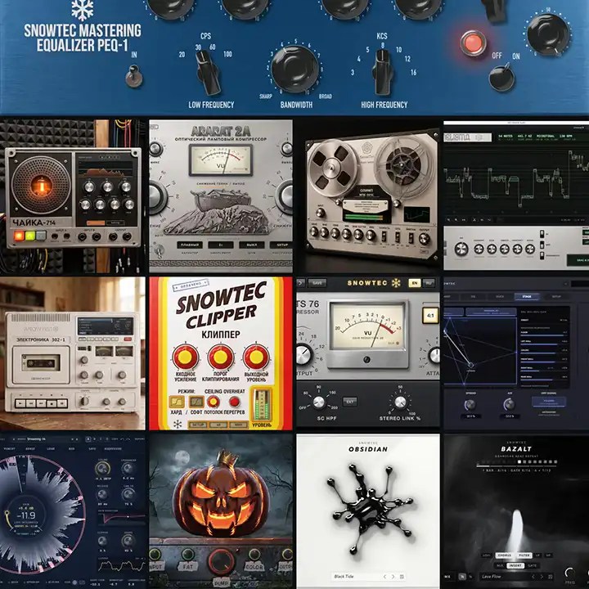
Task: Click the Snowtec snowflake logo on PEQ-1
Action: (83, 10)
